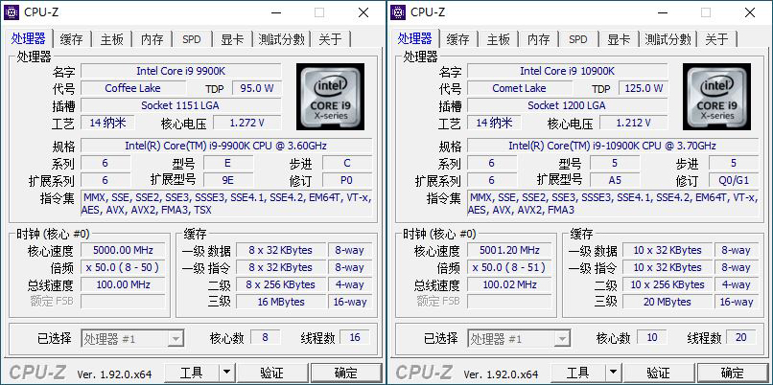Click 工具 button in left window
The image size is (773, 385).
pos(192,373)
